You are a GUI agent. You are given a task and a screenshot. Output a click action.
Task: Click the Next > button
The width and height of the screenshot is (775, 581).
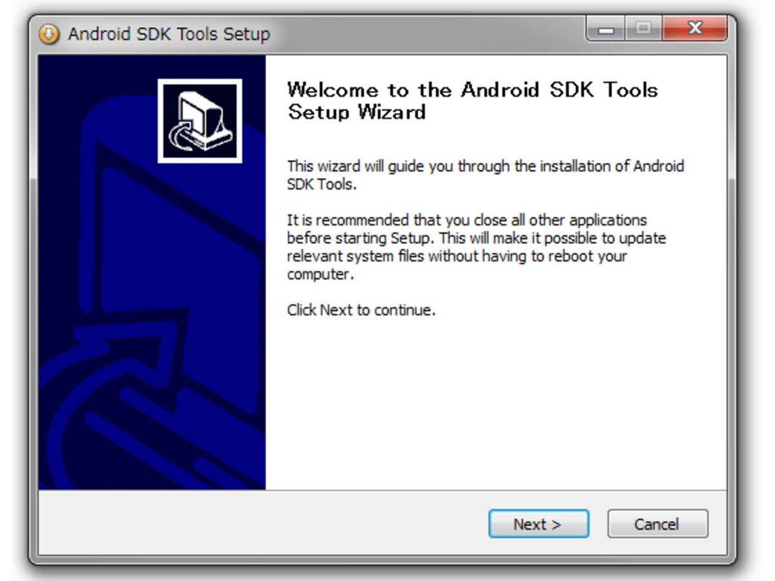coord(539,524)
